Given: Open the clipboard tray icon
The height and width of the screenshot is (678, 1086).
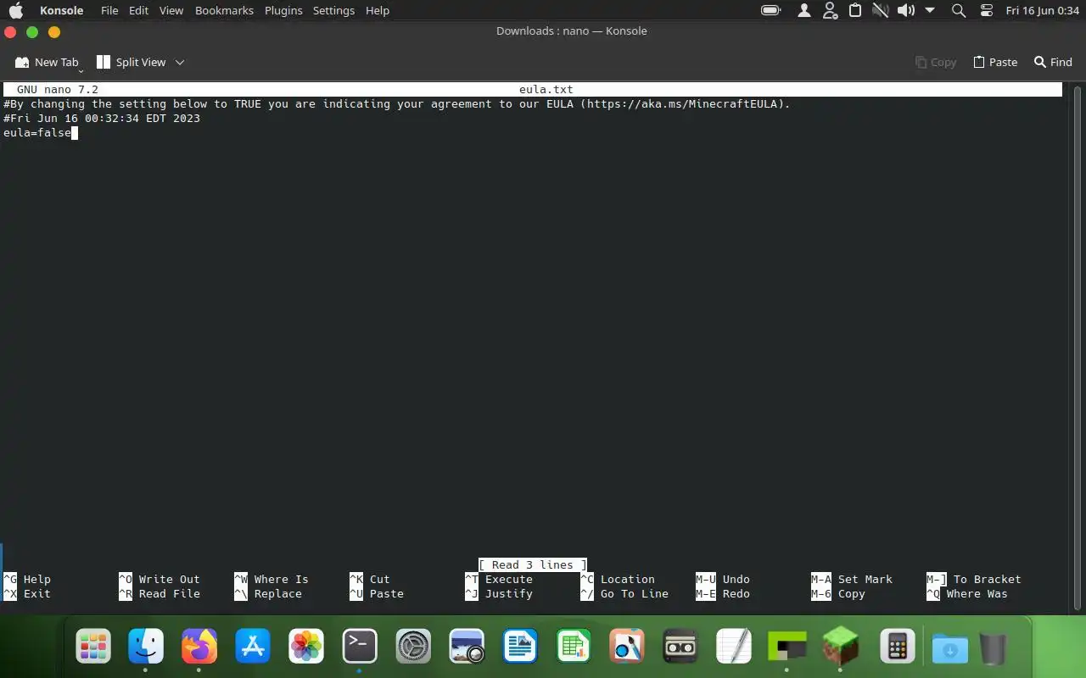Looking at the screenshot, I should pyautogui.click(x=855, y=10).
